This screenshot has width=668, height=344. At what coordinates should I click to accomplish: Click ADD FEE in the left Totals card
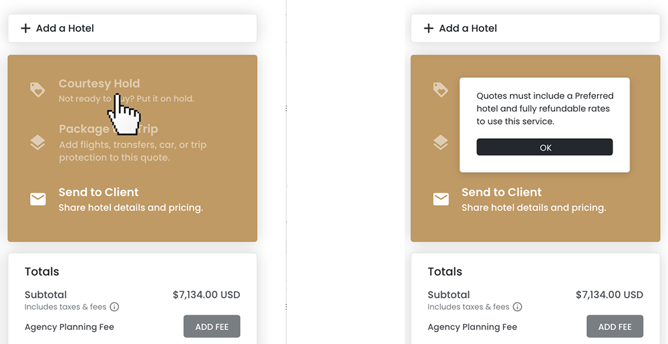[x=212, y=327]
